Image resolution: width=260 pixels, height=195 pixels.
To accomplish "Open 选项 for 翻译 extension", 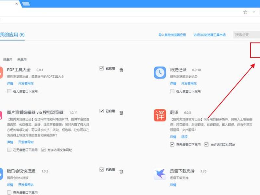I will [184, 137].
